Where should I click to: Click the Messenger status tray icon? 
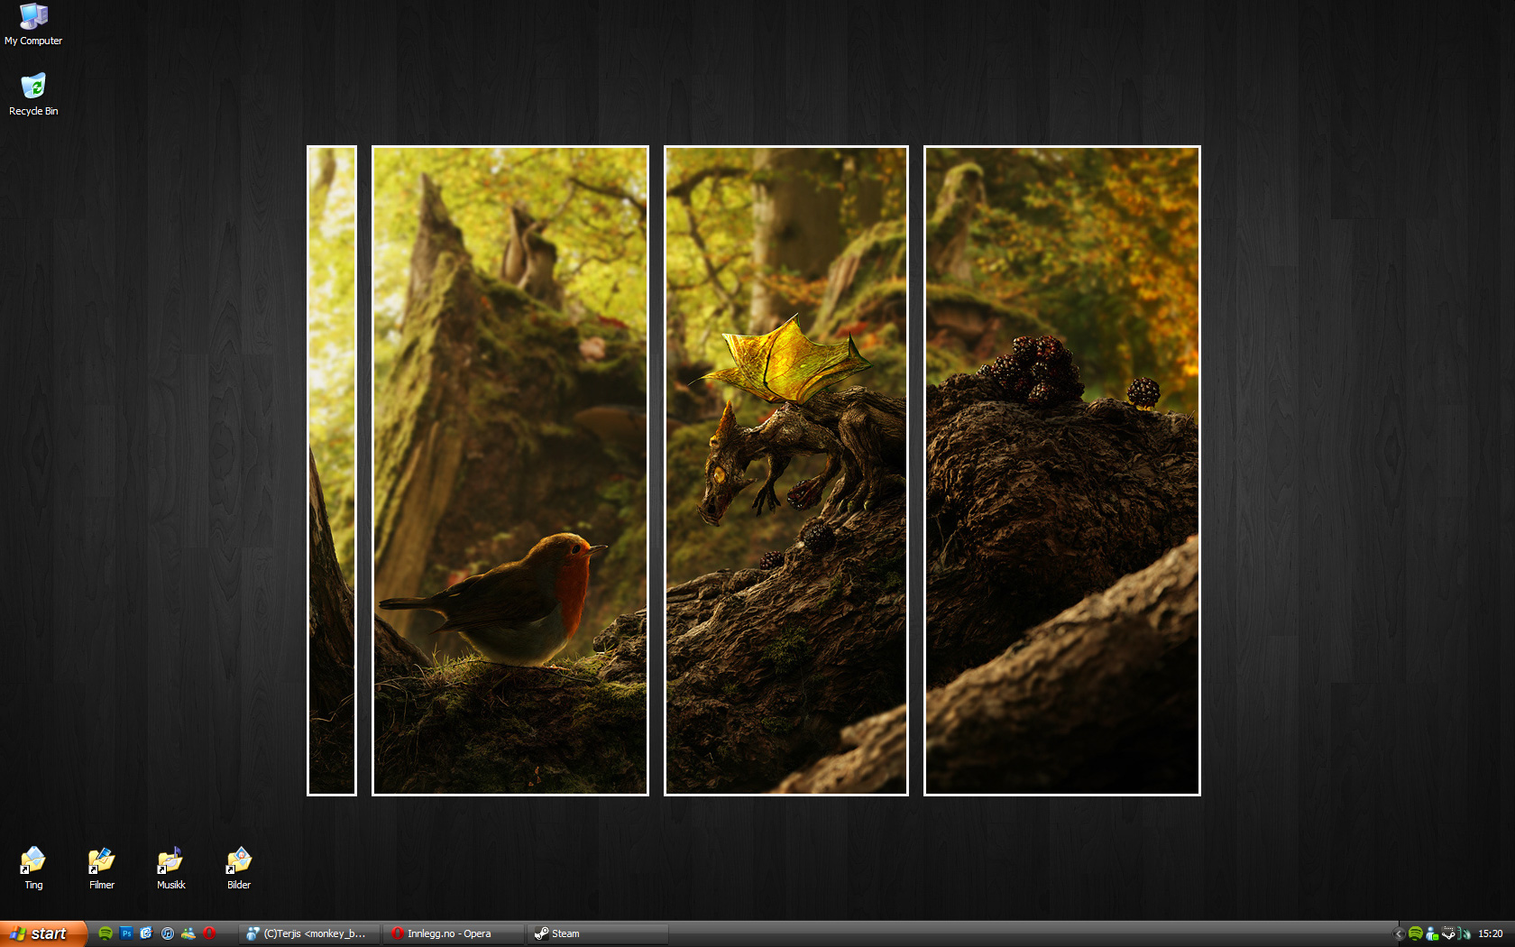[1432, 933]
